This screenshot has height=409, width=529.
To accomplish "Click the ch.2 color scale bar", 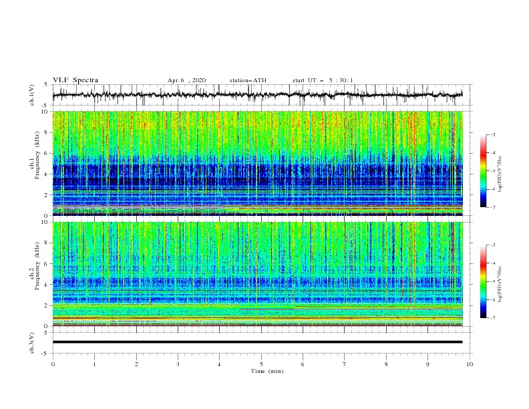I will coord(483,281).
